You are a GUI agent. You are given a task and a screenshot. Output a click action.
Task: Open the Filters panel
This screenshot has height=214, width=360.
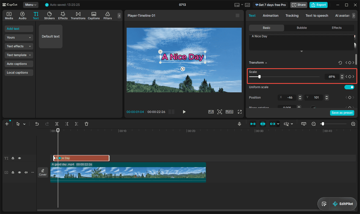click(108, 16)
